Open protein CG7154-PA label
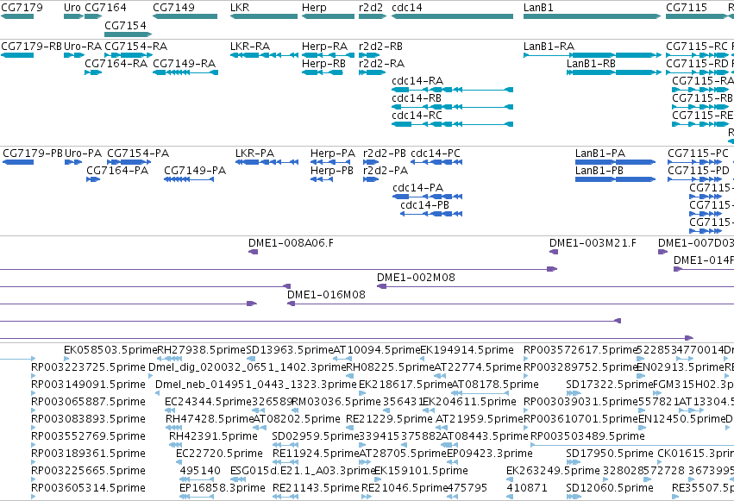This screenshot has height=501, width=734. (138, 153)
